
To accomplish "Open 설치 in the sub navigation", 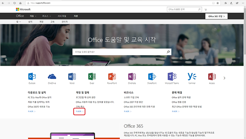I will click(30, 22).
